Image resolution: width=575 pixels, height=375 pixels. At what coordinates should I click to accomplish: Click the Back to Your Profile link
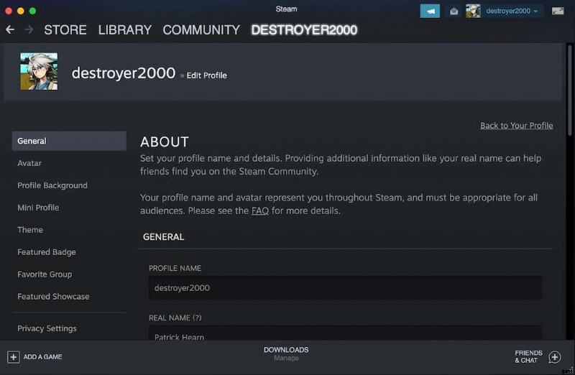pyautogui.click(x=516, y=126)
